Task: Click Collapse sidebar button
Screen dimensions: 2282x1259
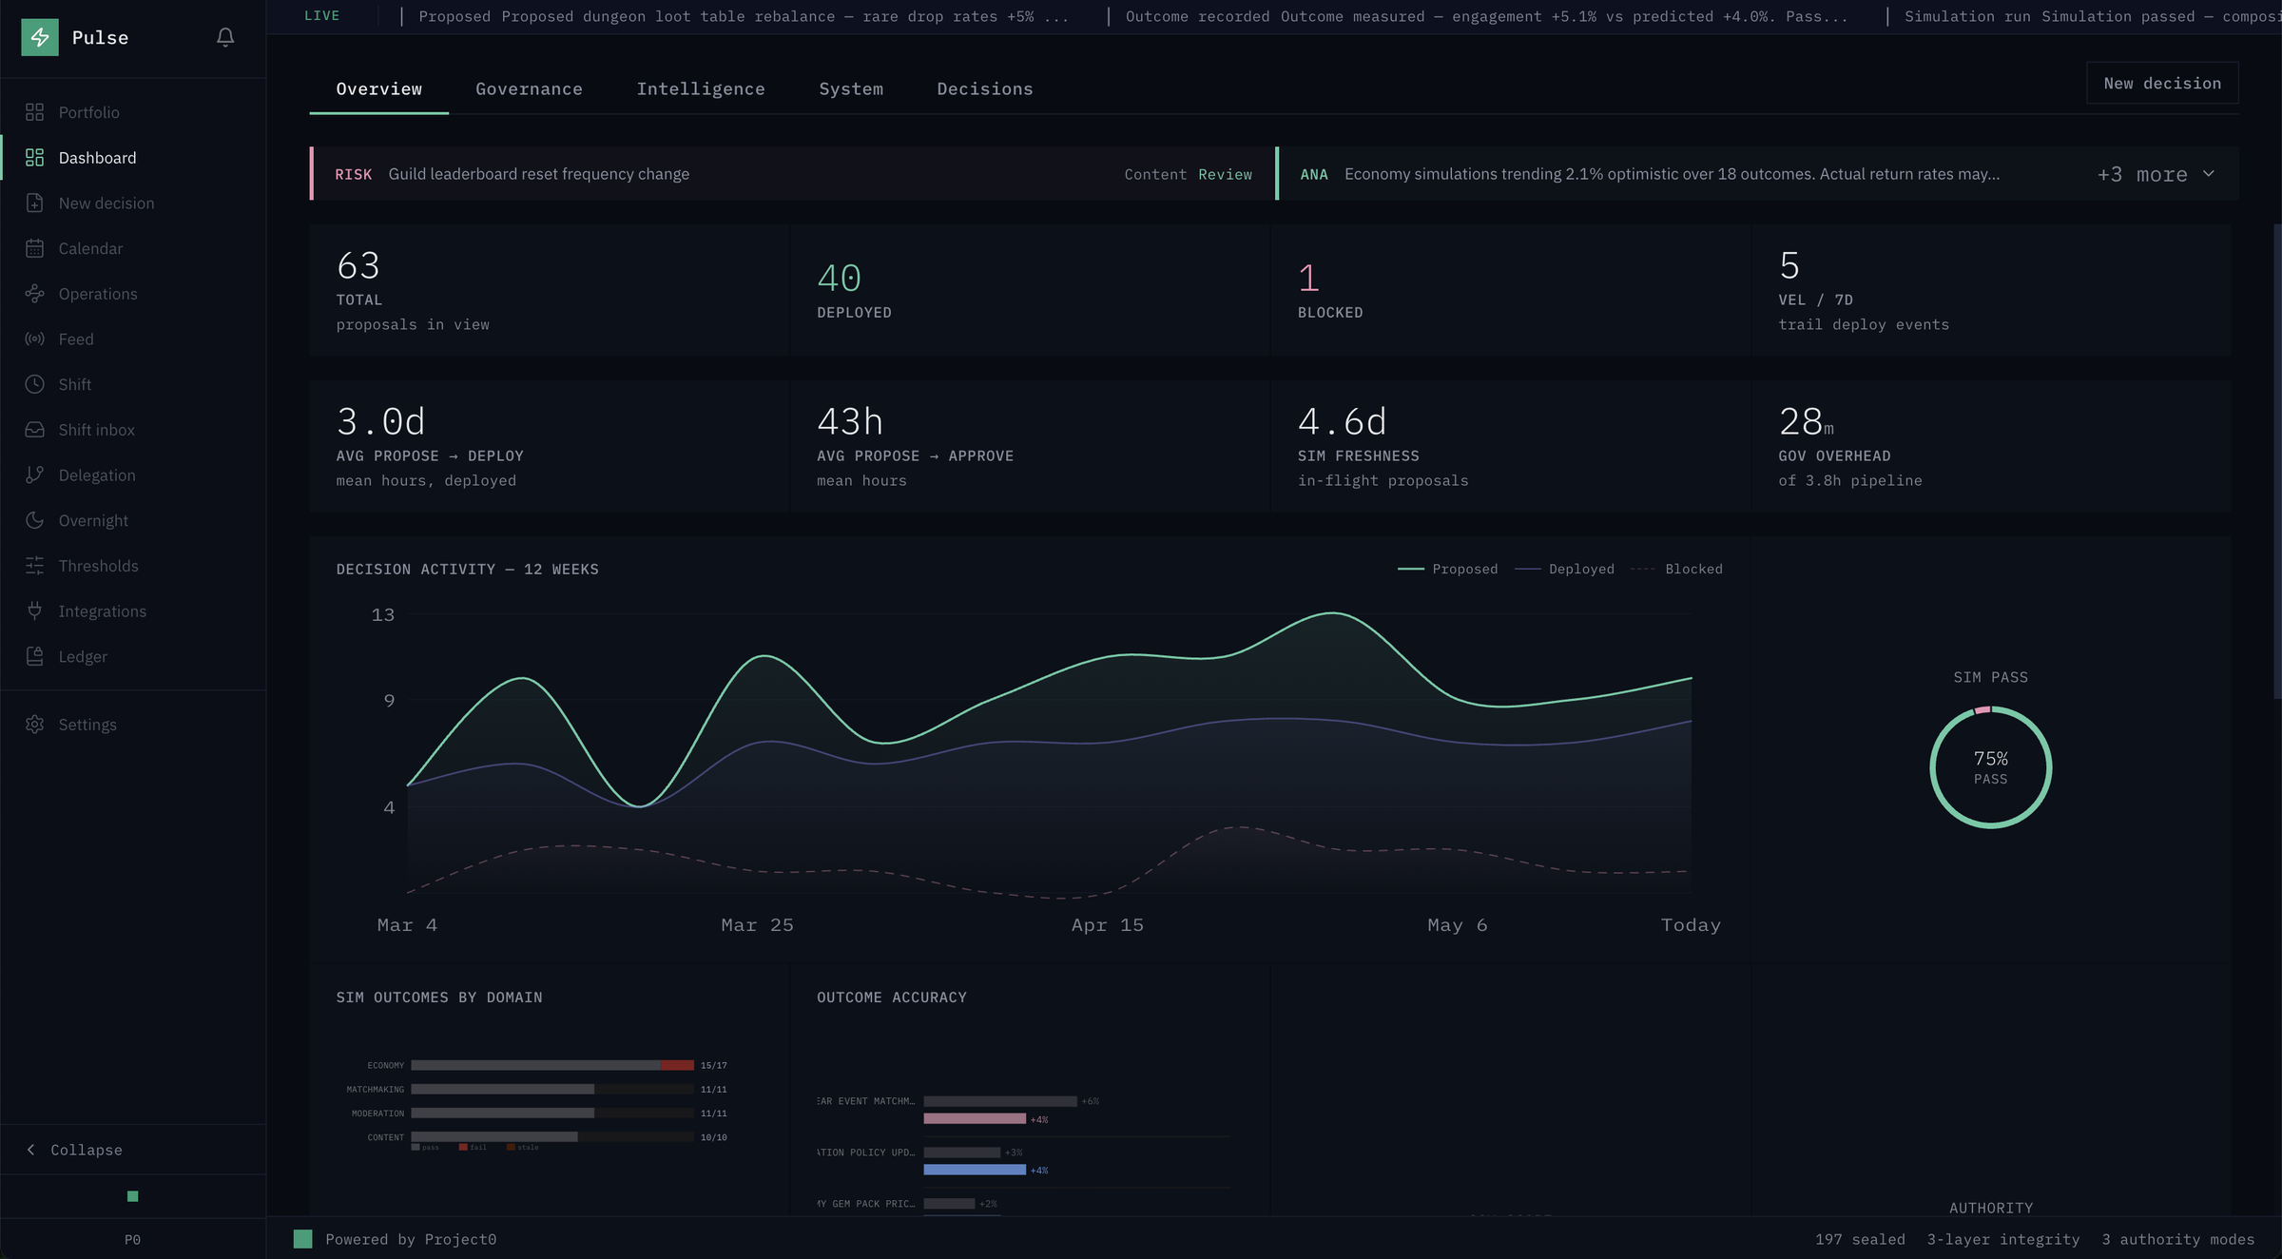Action: point(133,1150)
